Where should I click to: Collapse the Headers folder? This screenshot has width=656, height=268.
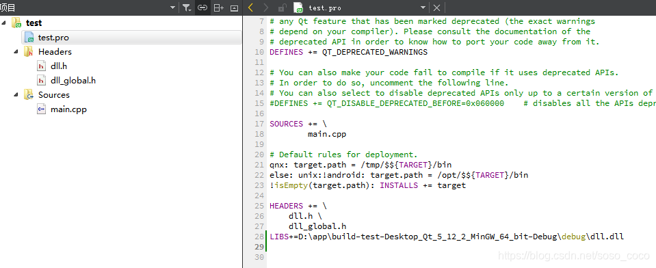tap(16, 51)
